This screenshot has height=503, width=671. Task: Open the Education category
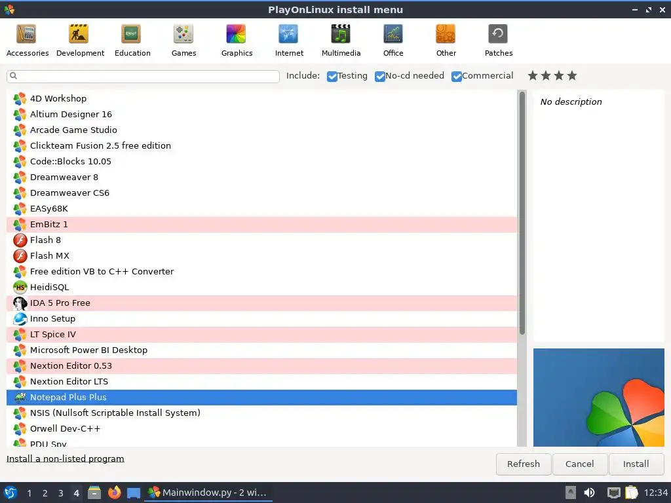pos(132,41)
